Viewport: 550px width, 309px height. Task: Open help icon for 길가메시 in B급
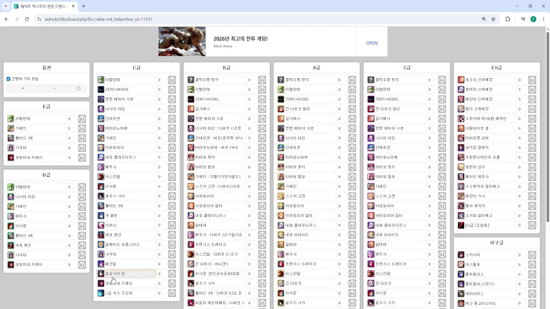coord(262,109)
